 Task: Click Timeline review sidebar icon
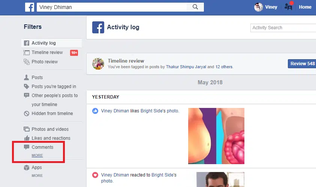pyautogui.click(x=26, y=52)
